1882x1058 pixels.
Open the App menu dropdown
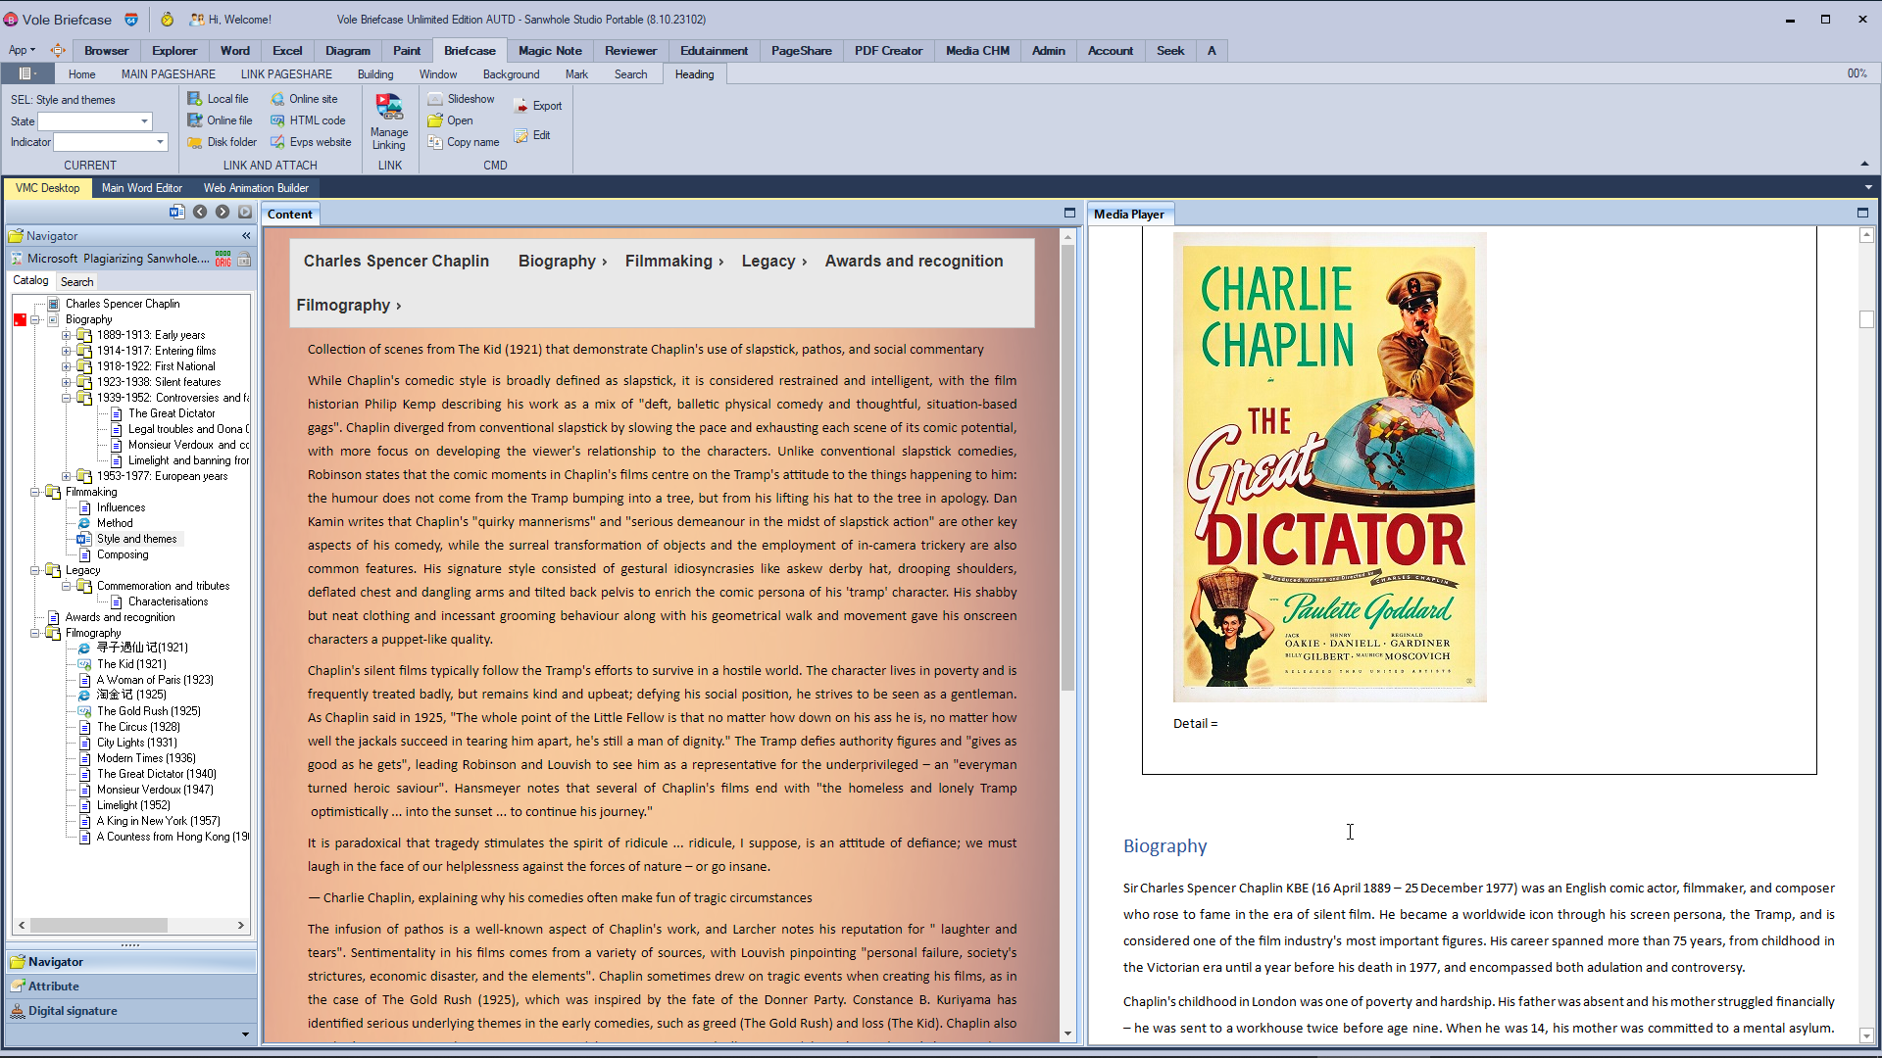(x=22, y=50)
